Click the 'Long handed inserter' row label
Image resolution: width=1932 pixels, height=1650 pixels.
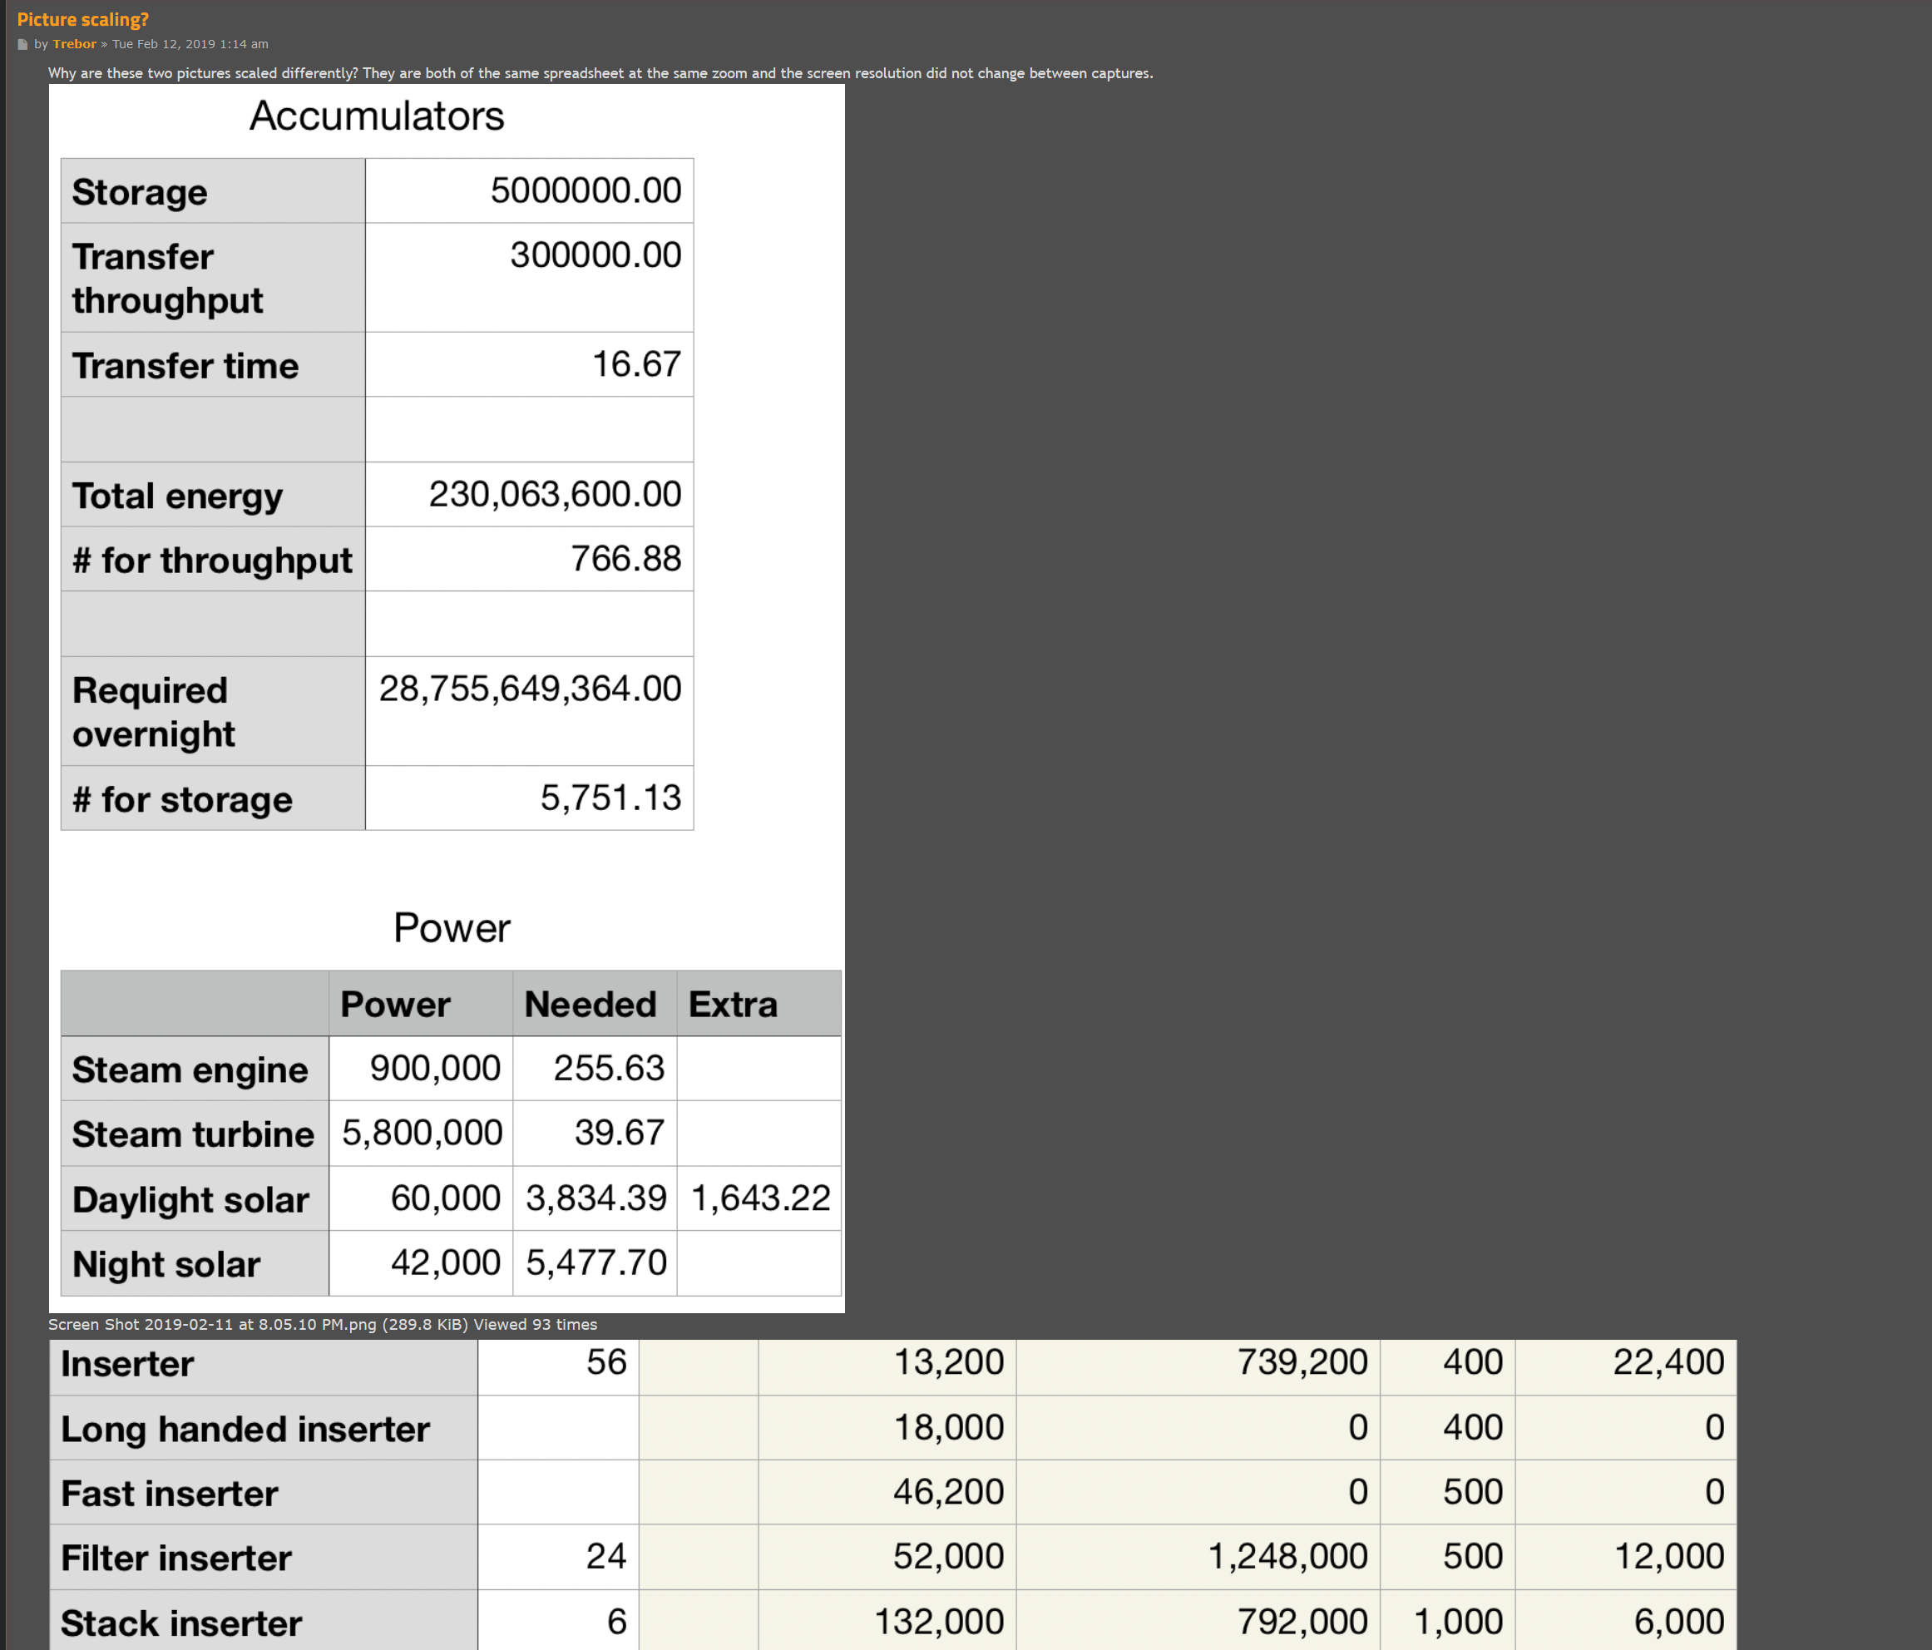245,1429
